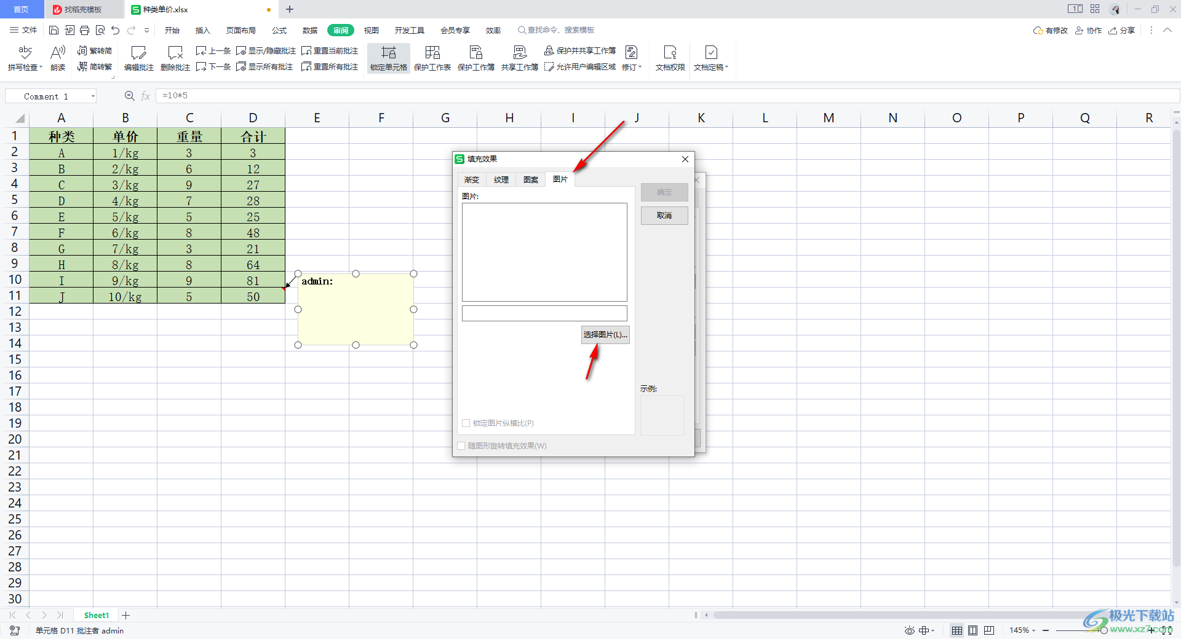This screenshot has height=639, width=1181.
Task: Click 确定 (OK) button in fill dialog
Action: pos(664,192)
